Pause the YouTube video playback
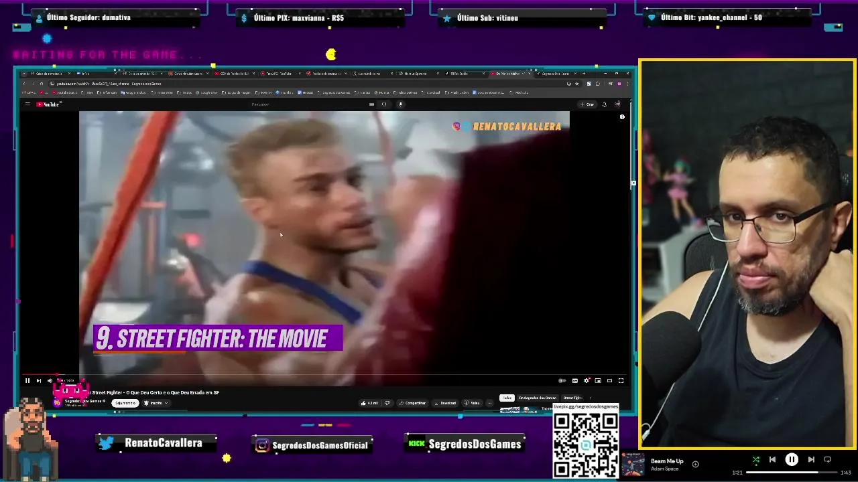858x482 pixels. tap(27, 381)
